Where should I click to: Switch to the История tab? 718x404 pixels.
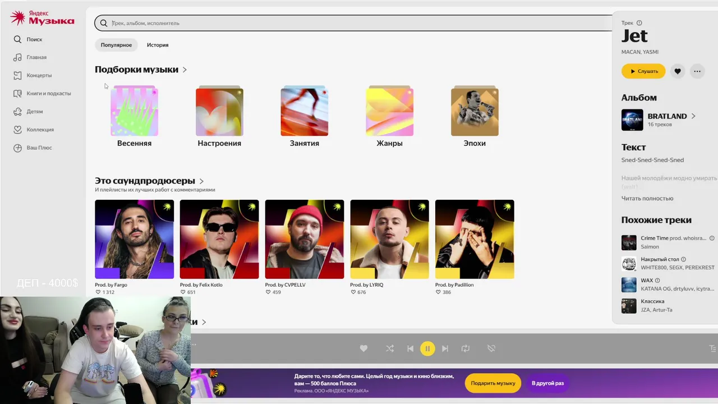point(158,45)
